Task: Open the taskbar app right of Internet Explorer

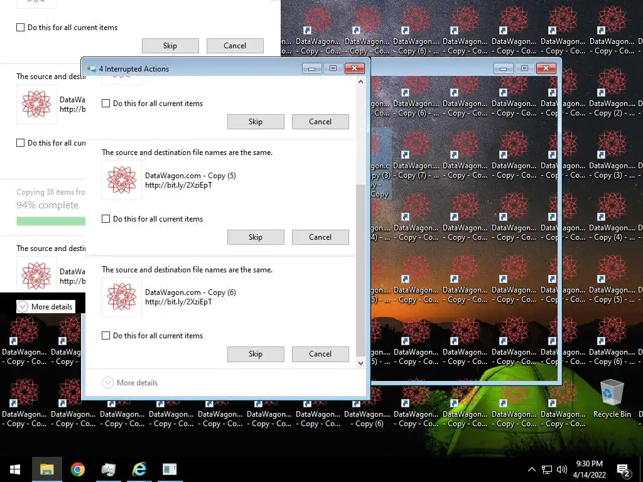Action: [170, 469]
